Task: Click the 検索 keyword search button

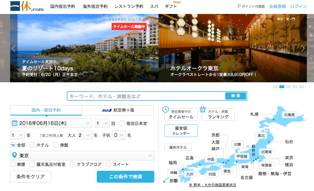Action: click(x=236, y=96)
